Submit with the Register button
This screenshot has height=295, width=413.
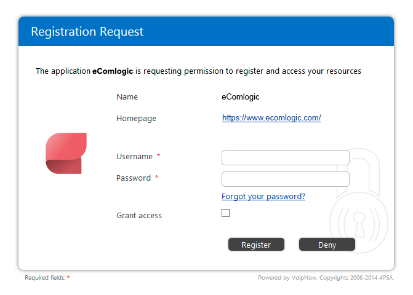tap(256, 245)
